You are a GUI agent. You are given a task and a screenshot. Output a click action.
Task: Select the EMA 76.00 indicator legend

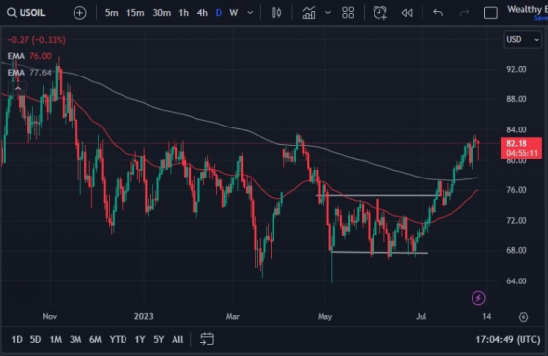[29, 56]
